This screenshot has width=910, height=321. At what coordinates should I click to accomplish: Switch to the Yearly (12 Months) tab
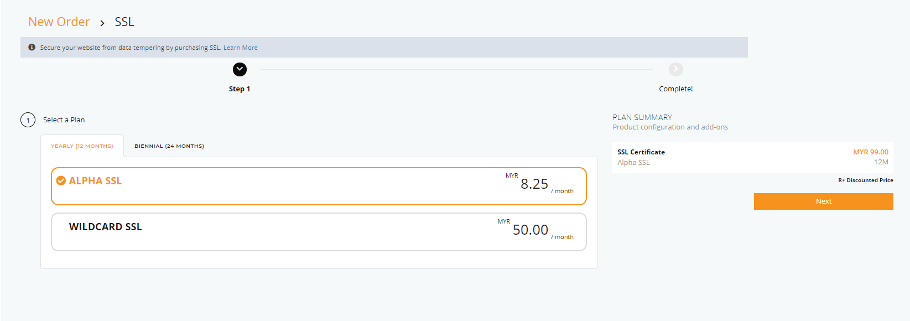click(82, 146)
